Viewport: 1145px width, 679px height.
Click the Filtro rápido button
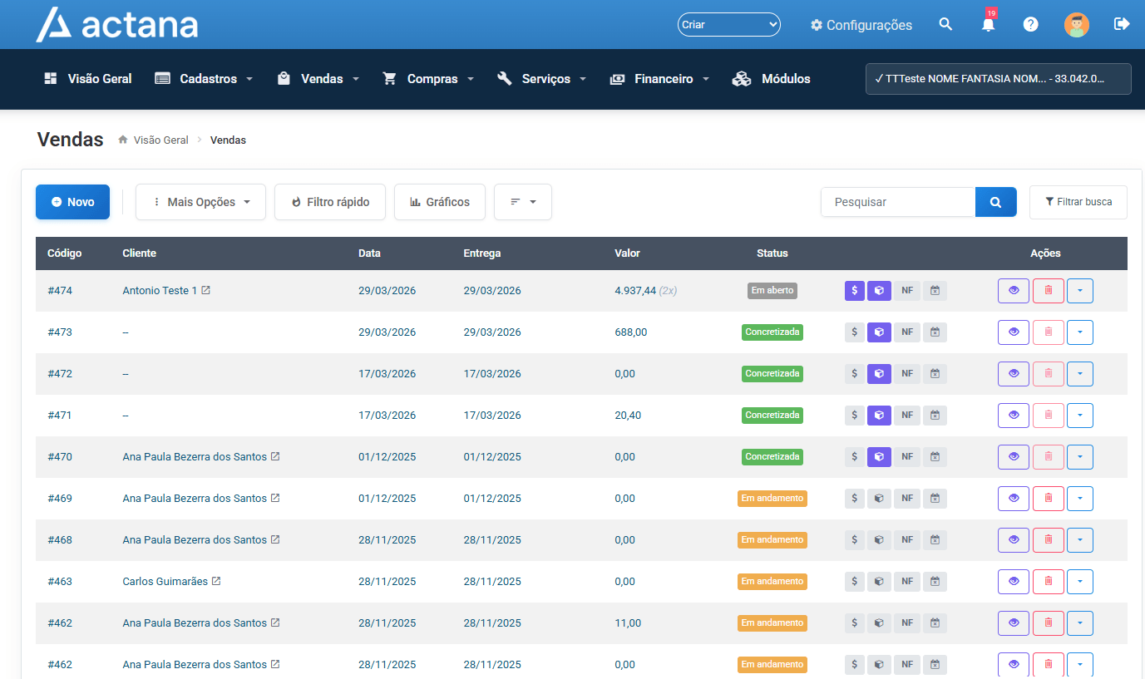[330, 202]
